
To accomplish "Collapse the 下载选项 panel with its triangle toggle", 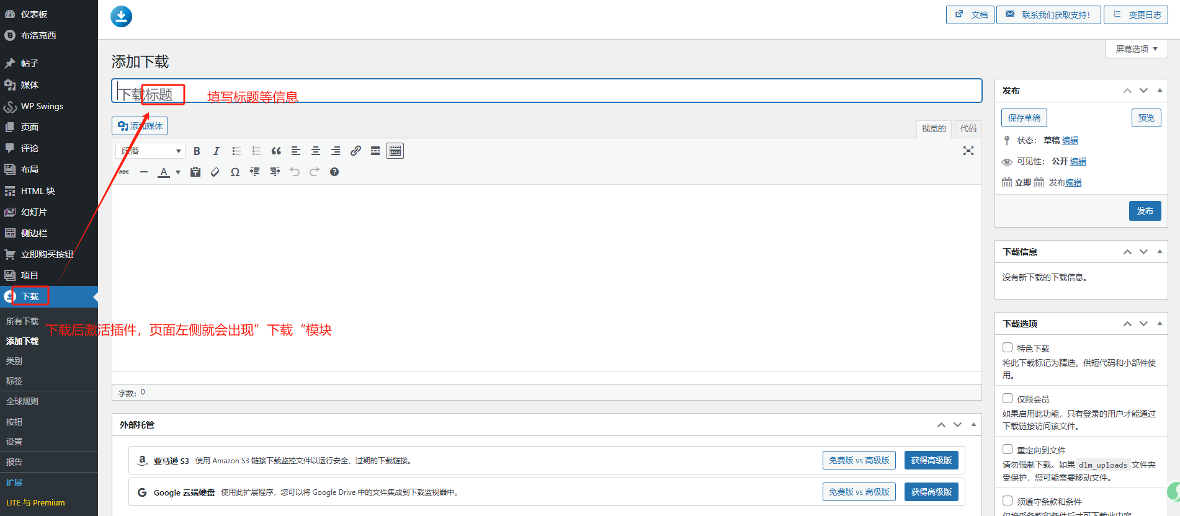I will [1160, 324].
